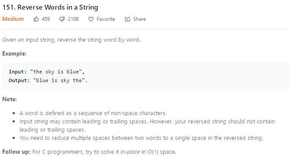Click the thumbs-up like icon

36,19
